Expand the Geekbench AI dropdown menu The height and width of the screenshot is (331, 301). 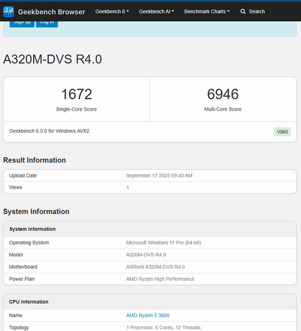coord(156,11)
